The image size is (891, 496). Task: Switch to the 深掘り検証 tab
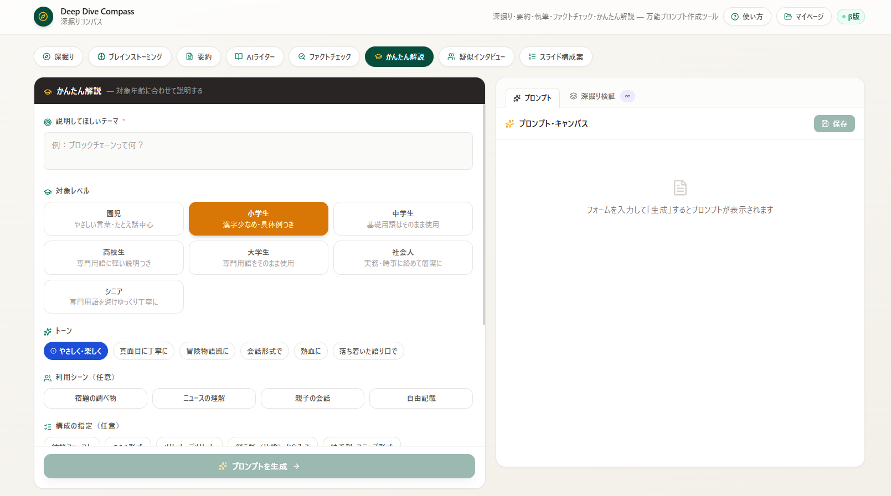click(x=601, y=96)
